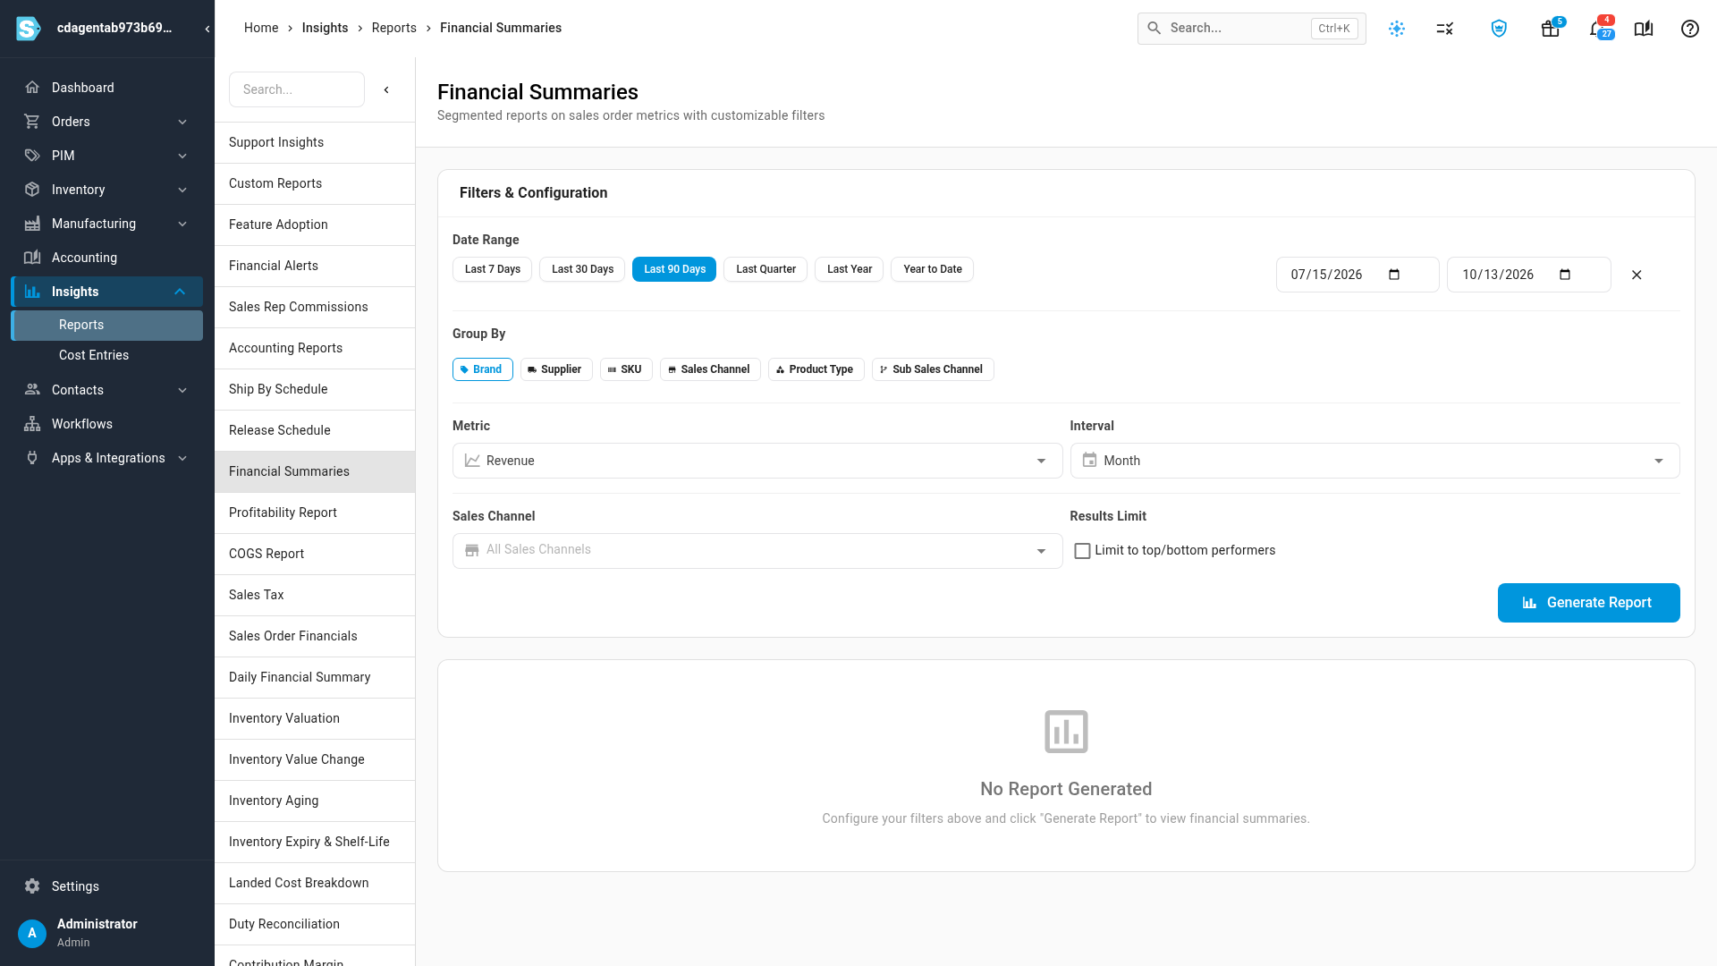Click the Orders cart icon
The height and width of the screenshot is (966, 1717).
coord(32,122)
